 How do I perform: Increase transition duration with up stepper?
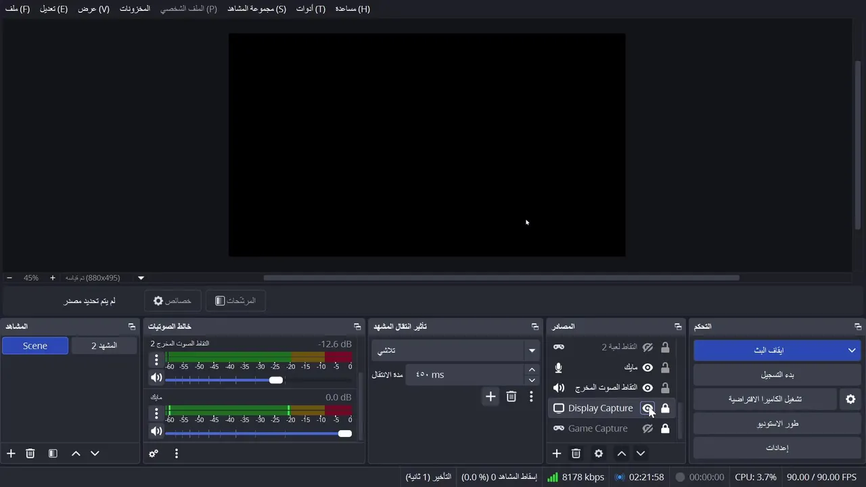pyautogui.click(x=532, y=369)
